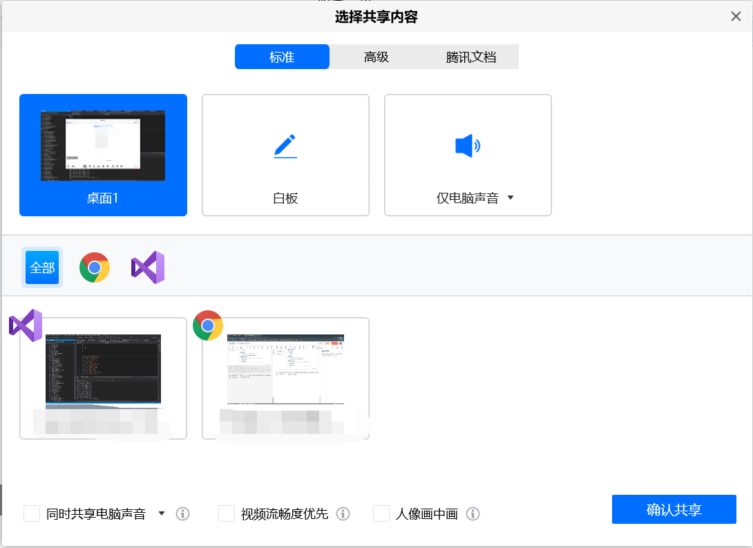753x548 pixels.
Task: Click the 确认共享 button
Action: 674,509
